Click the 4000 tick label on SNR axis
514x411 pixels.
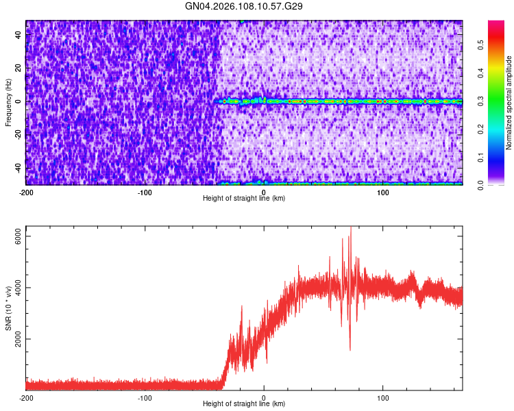pos(19,288)
